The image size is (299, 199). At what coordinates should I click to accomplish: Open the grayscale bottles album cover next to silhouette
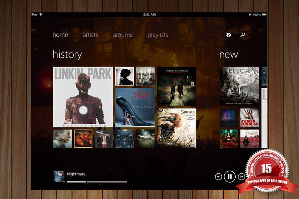[146, 76]
